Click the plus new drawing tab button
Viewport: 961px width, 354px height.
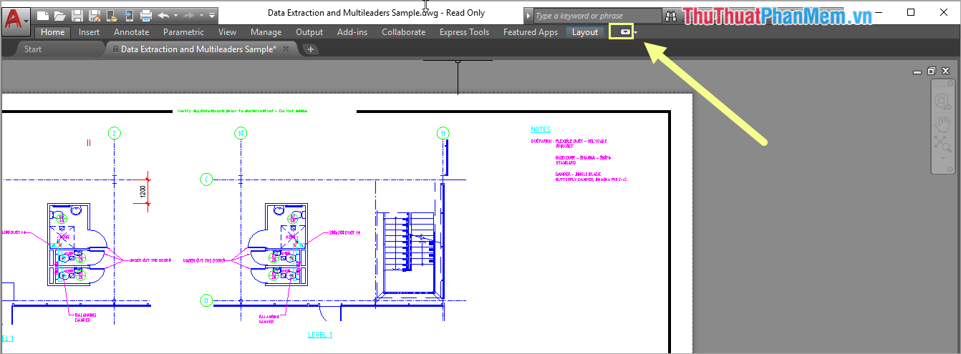pyautogui.click(x=310, y=49)
